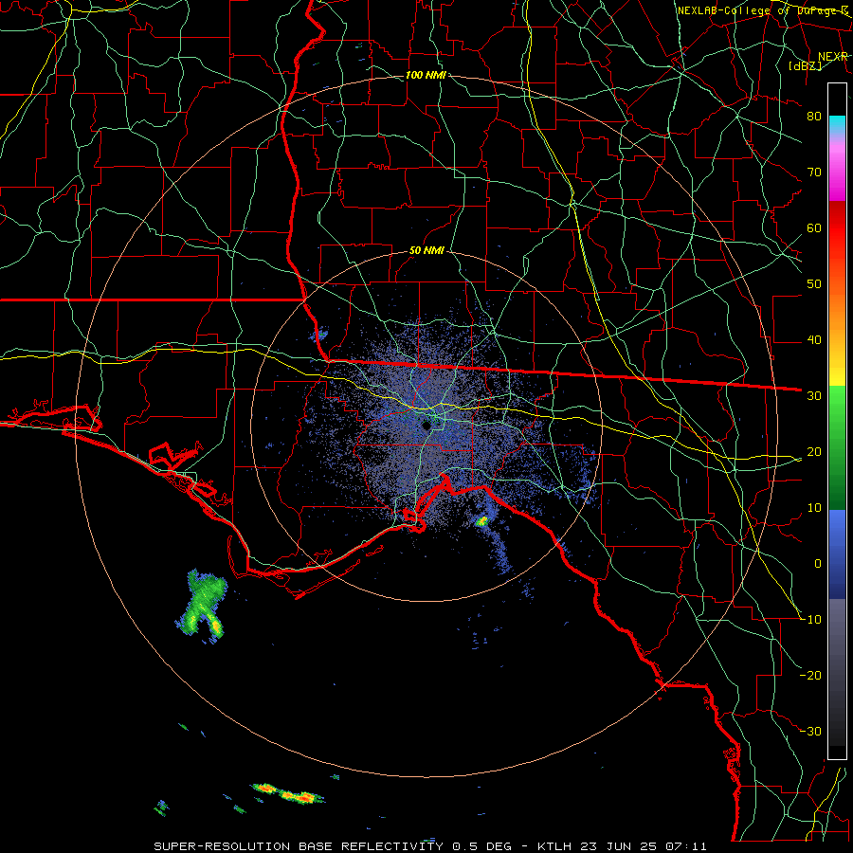This screenshot has height=853, width=853.
Task: Click the -10 value on the dBZ scale
Action: click(811, 620)
